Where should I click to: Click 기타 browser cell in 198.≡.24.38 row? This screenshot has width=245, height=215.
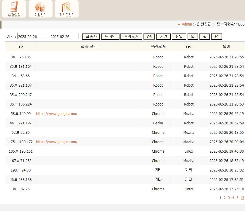click(x=158, y=170)
